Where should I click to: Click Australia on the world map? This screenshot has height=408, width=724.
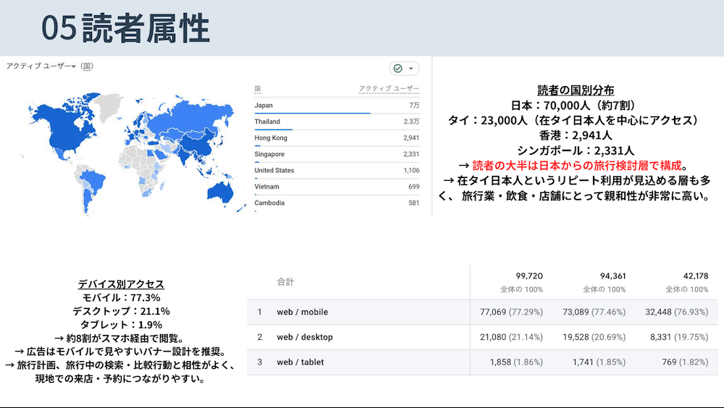[221, 191]
